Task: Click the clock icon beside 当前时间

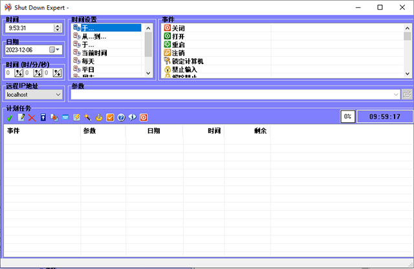Action: (77, 52)
